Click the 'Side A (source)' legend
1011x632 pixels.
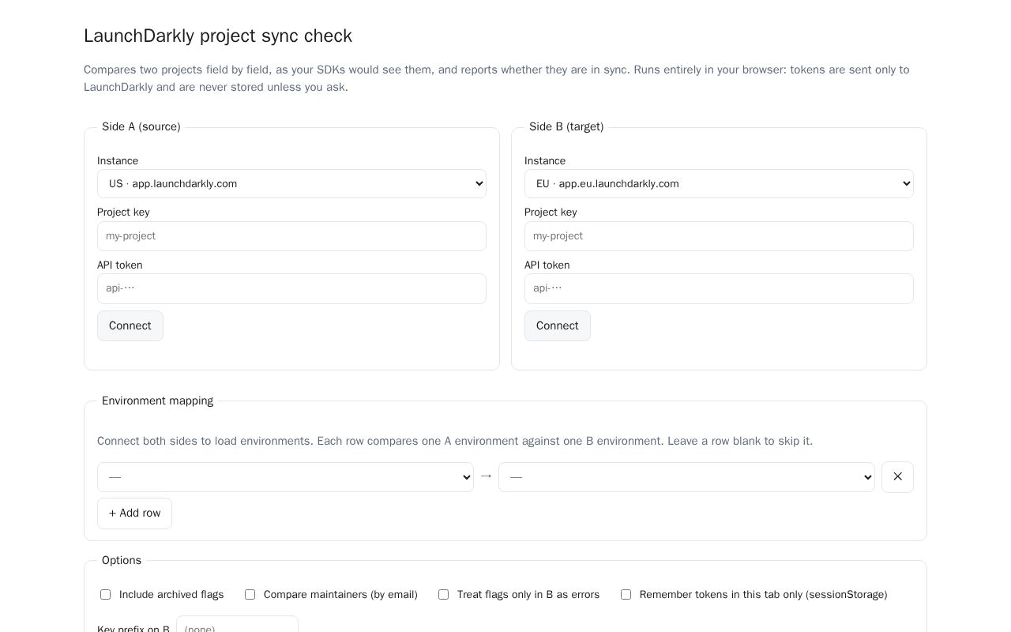coord(141,127)
